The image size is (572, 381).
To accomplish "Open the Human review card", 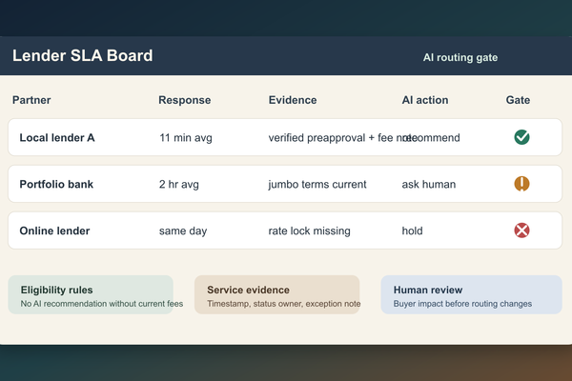I will click(x=471, y=294).
